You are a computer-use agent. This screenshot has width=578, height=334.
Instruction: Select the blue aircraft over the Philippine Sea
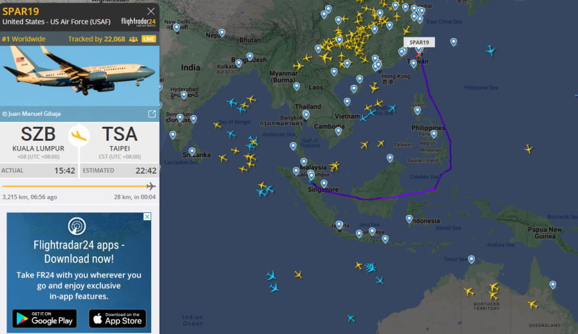[x=490, y=51]
